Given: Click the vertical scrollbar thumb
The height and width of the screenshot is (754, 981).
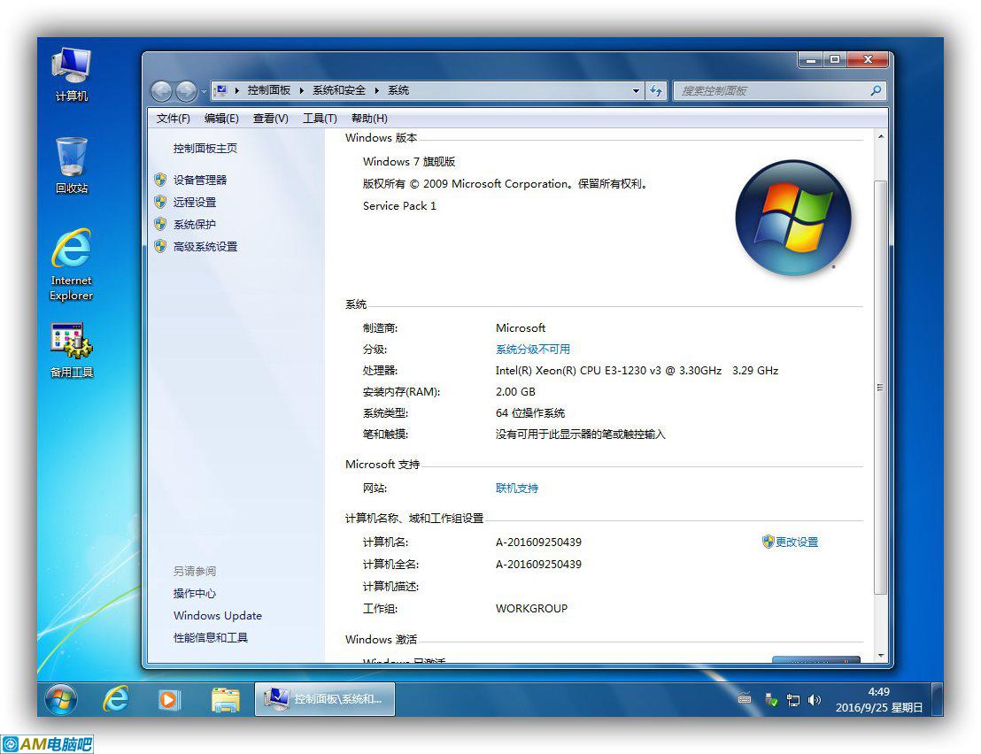Looking at the screenshot, I should 880,387.
